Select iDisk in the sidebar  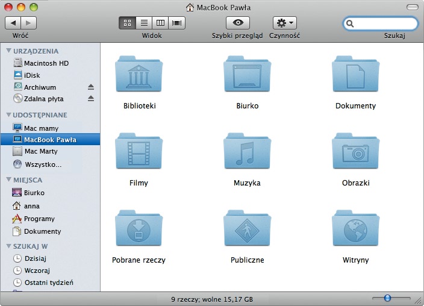click(x=51, y=75)
